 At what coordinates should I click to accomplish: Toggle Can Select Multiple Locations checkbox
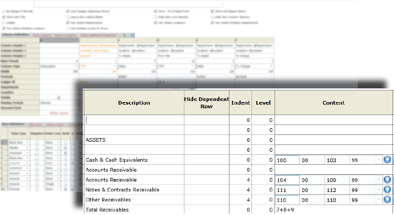point(4,28)
